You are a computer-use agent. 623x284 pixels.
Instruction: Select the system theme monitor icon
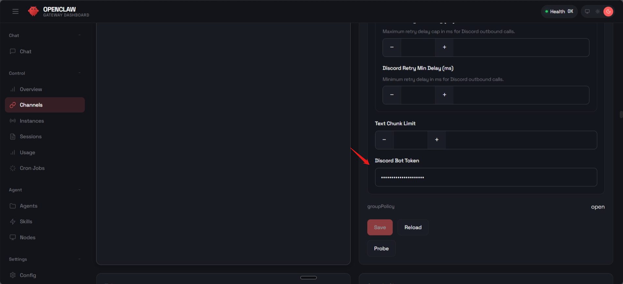[587, 11]
